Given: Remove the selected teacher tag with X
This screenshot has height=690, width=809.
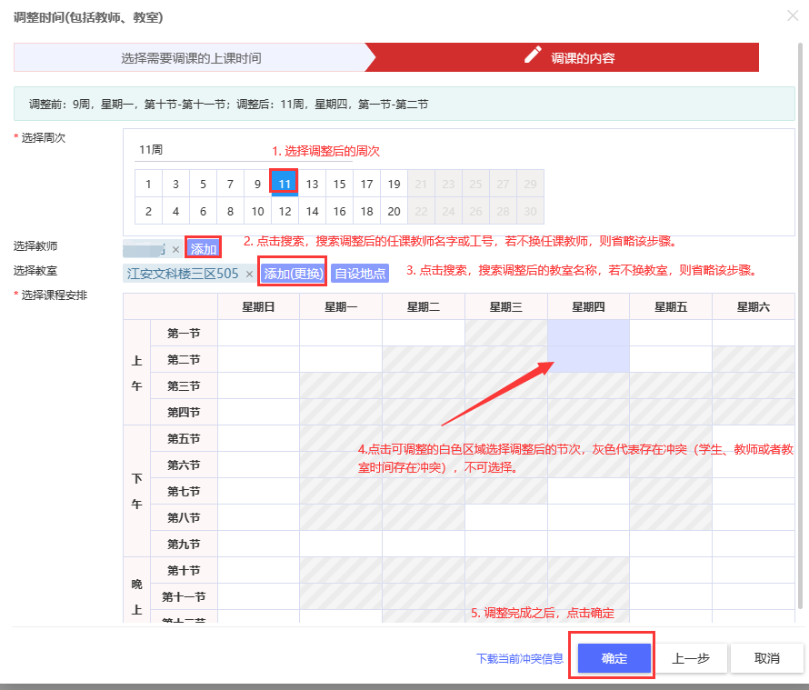Looking at the screenshot, I should click(175, 249).
